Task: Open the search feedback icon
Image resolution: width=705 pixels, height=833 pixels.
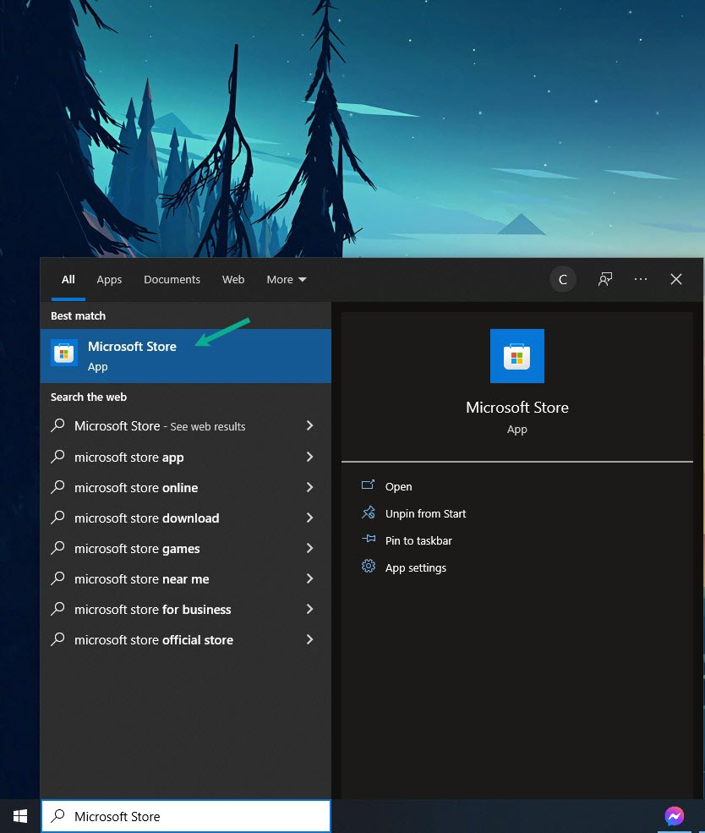Action: [605, 279]
